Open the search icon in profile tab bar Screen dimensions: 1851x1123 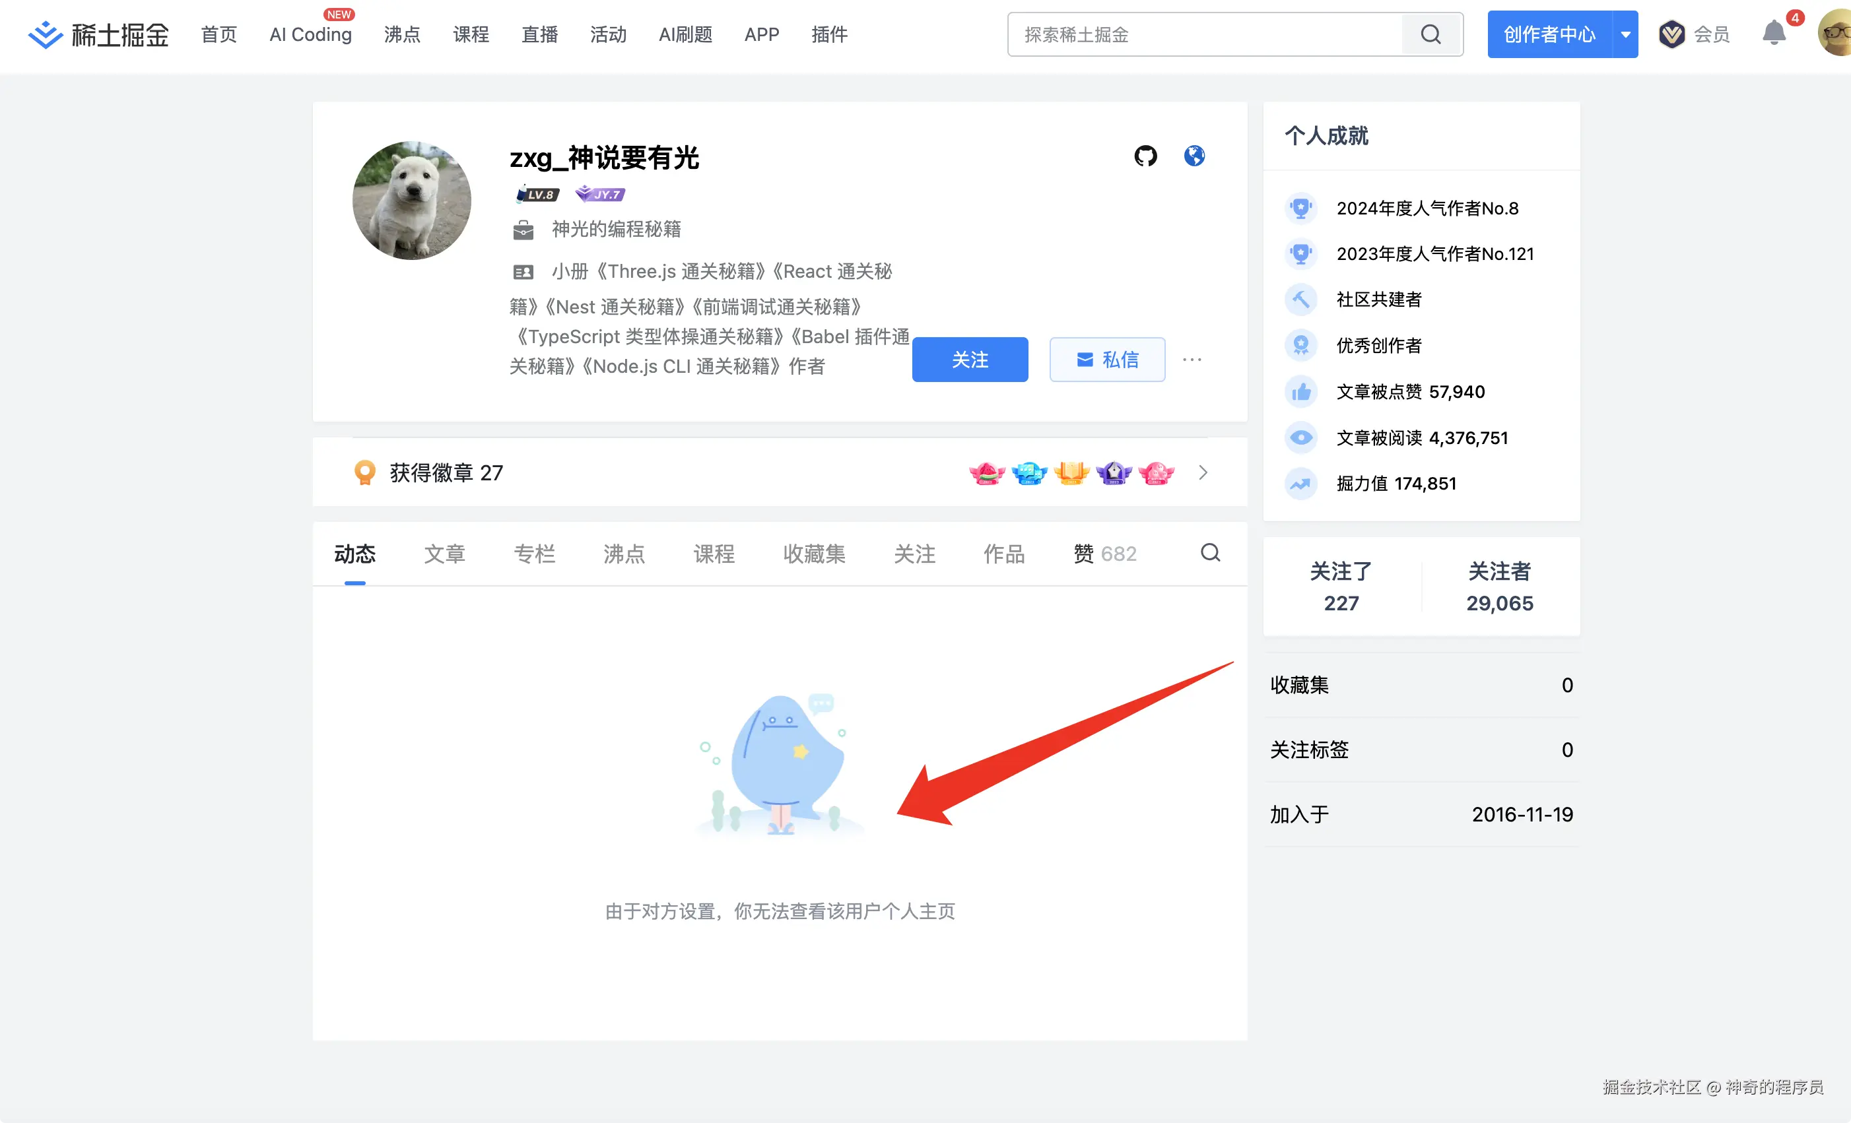(x=1209, y=553)
